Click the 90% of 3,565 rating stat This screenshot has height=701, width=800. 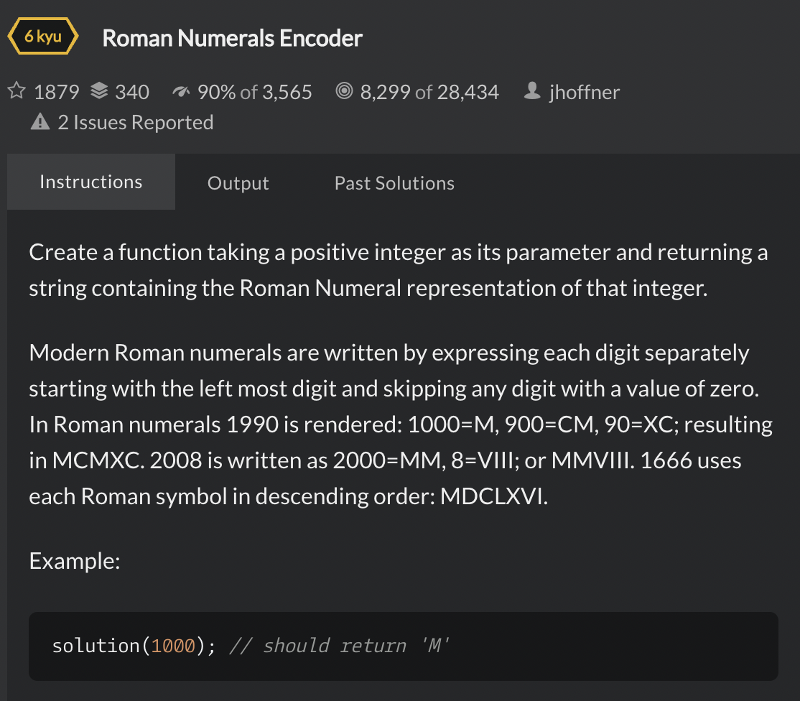[255, 93]
